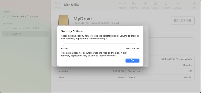Screen dimensions: 201x93
Task: Click the Used 12.5 MB value
Action: point(120,77)
